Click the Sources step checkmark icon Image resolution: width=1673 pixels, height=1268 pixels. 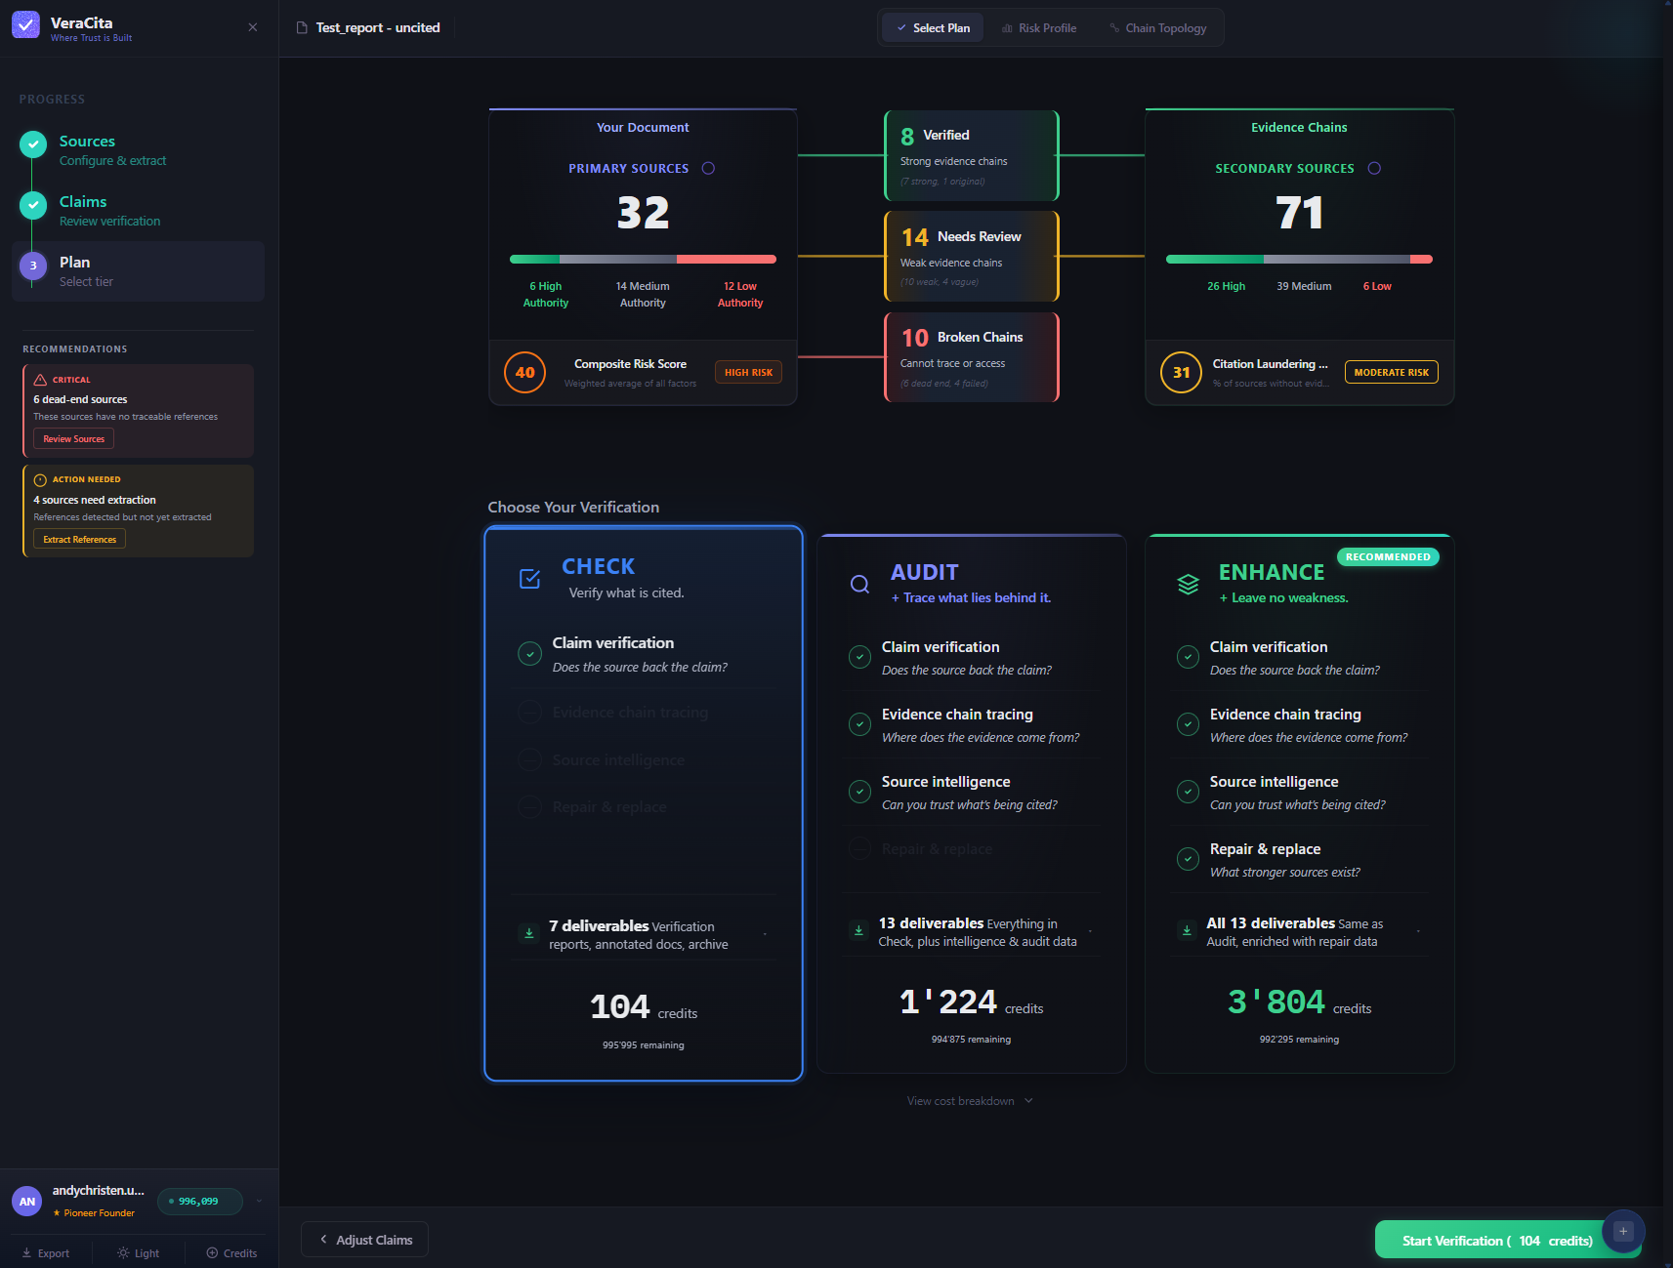pos(33,144)
